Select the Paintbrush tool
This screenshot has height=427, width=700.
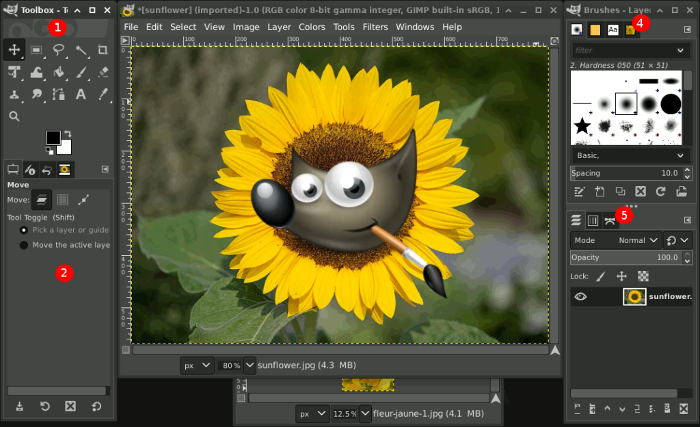click(x=81, y=72)
